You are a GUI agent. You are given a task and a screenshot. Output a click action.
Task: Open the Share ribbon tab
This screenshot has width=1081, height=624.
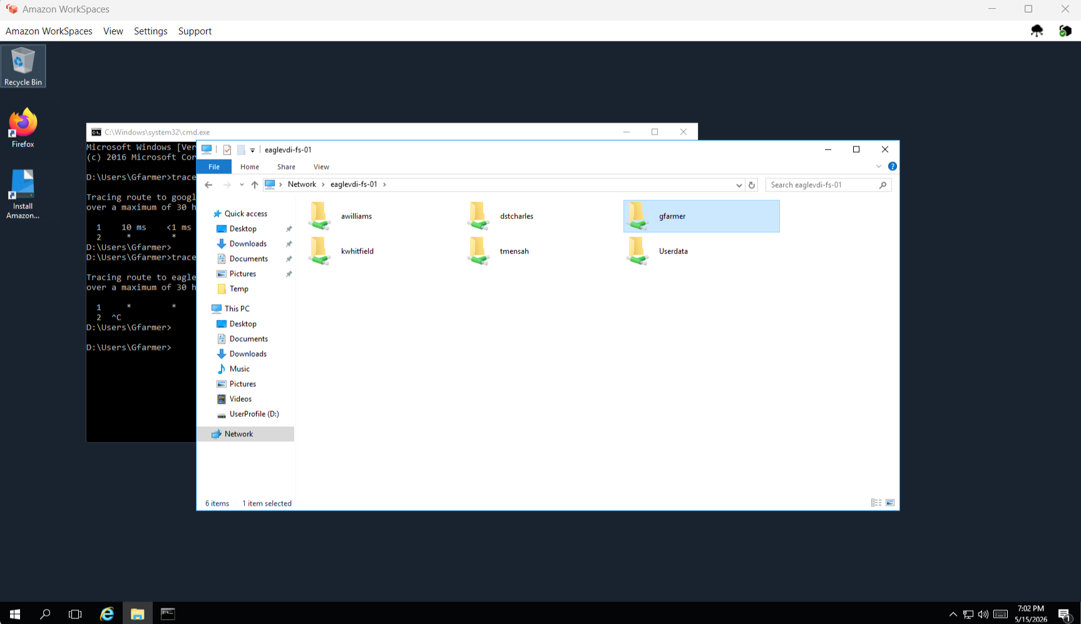[x=286, y=166]
